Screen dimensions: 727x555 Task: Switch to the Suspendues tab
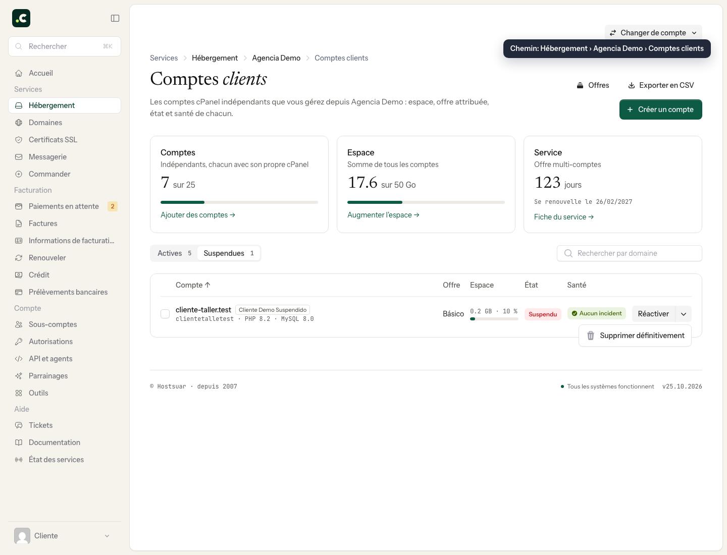pyautogui.click(x=229, y=253)
